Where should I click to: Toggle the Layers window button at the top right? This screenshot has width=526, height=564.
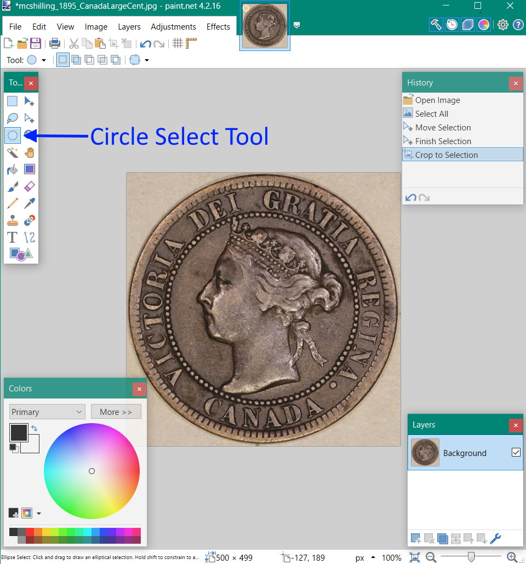coord(468,25)
